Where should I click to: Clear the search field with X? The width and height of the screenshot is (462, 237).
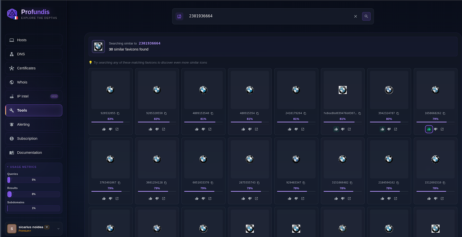(355, 16)
